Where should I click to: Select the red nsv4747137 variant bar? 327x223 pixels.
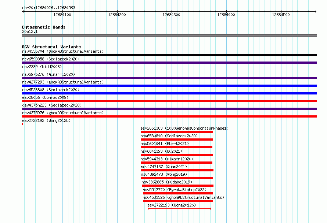tap(177, 170)
